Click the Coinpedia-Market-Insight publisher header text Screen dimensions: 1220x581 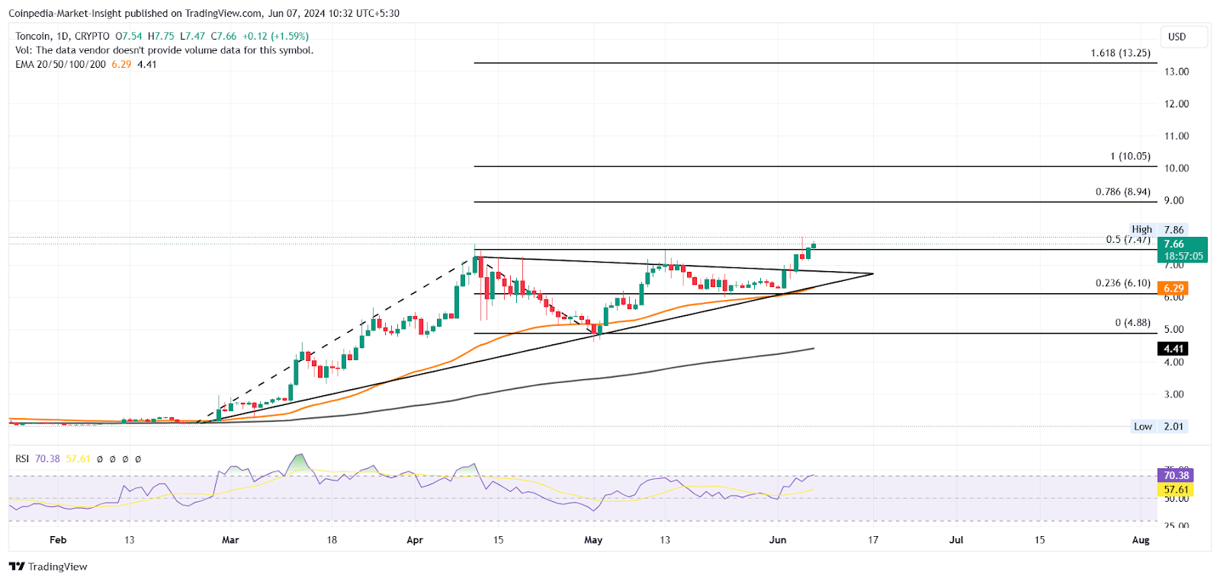point(204,13)
